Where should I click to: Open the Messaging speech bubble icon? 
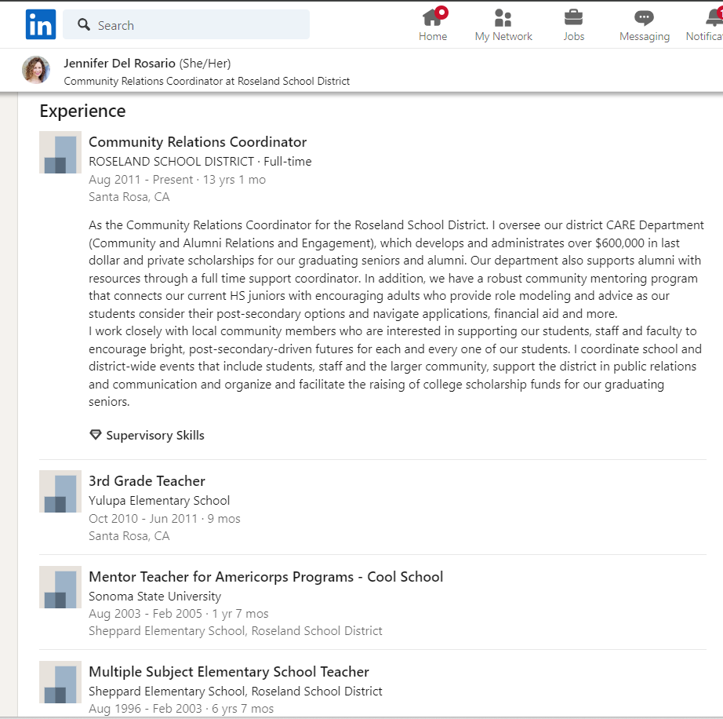pyautogui.click(x=644, y=18)
